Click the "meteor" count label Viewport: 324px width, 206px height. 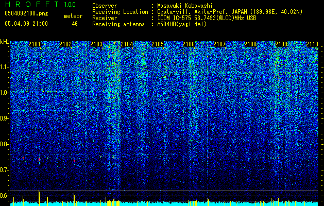pos(73,16)
